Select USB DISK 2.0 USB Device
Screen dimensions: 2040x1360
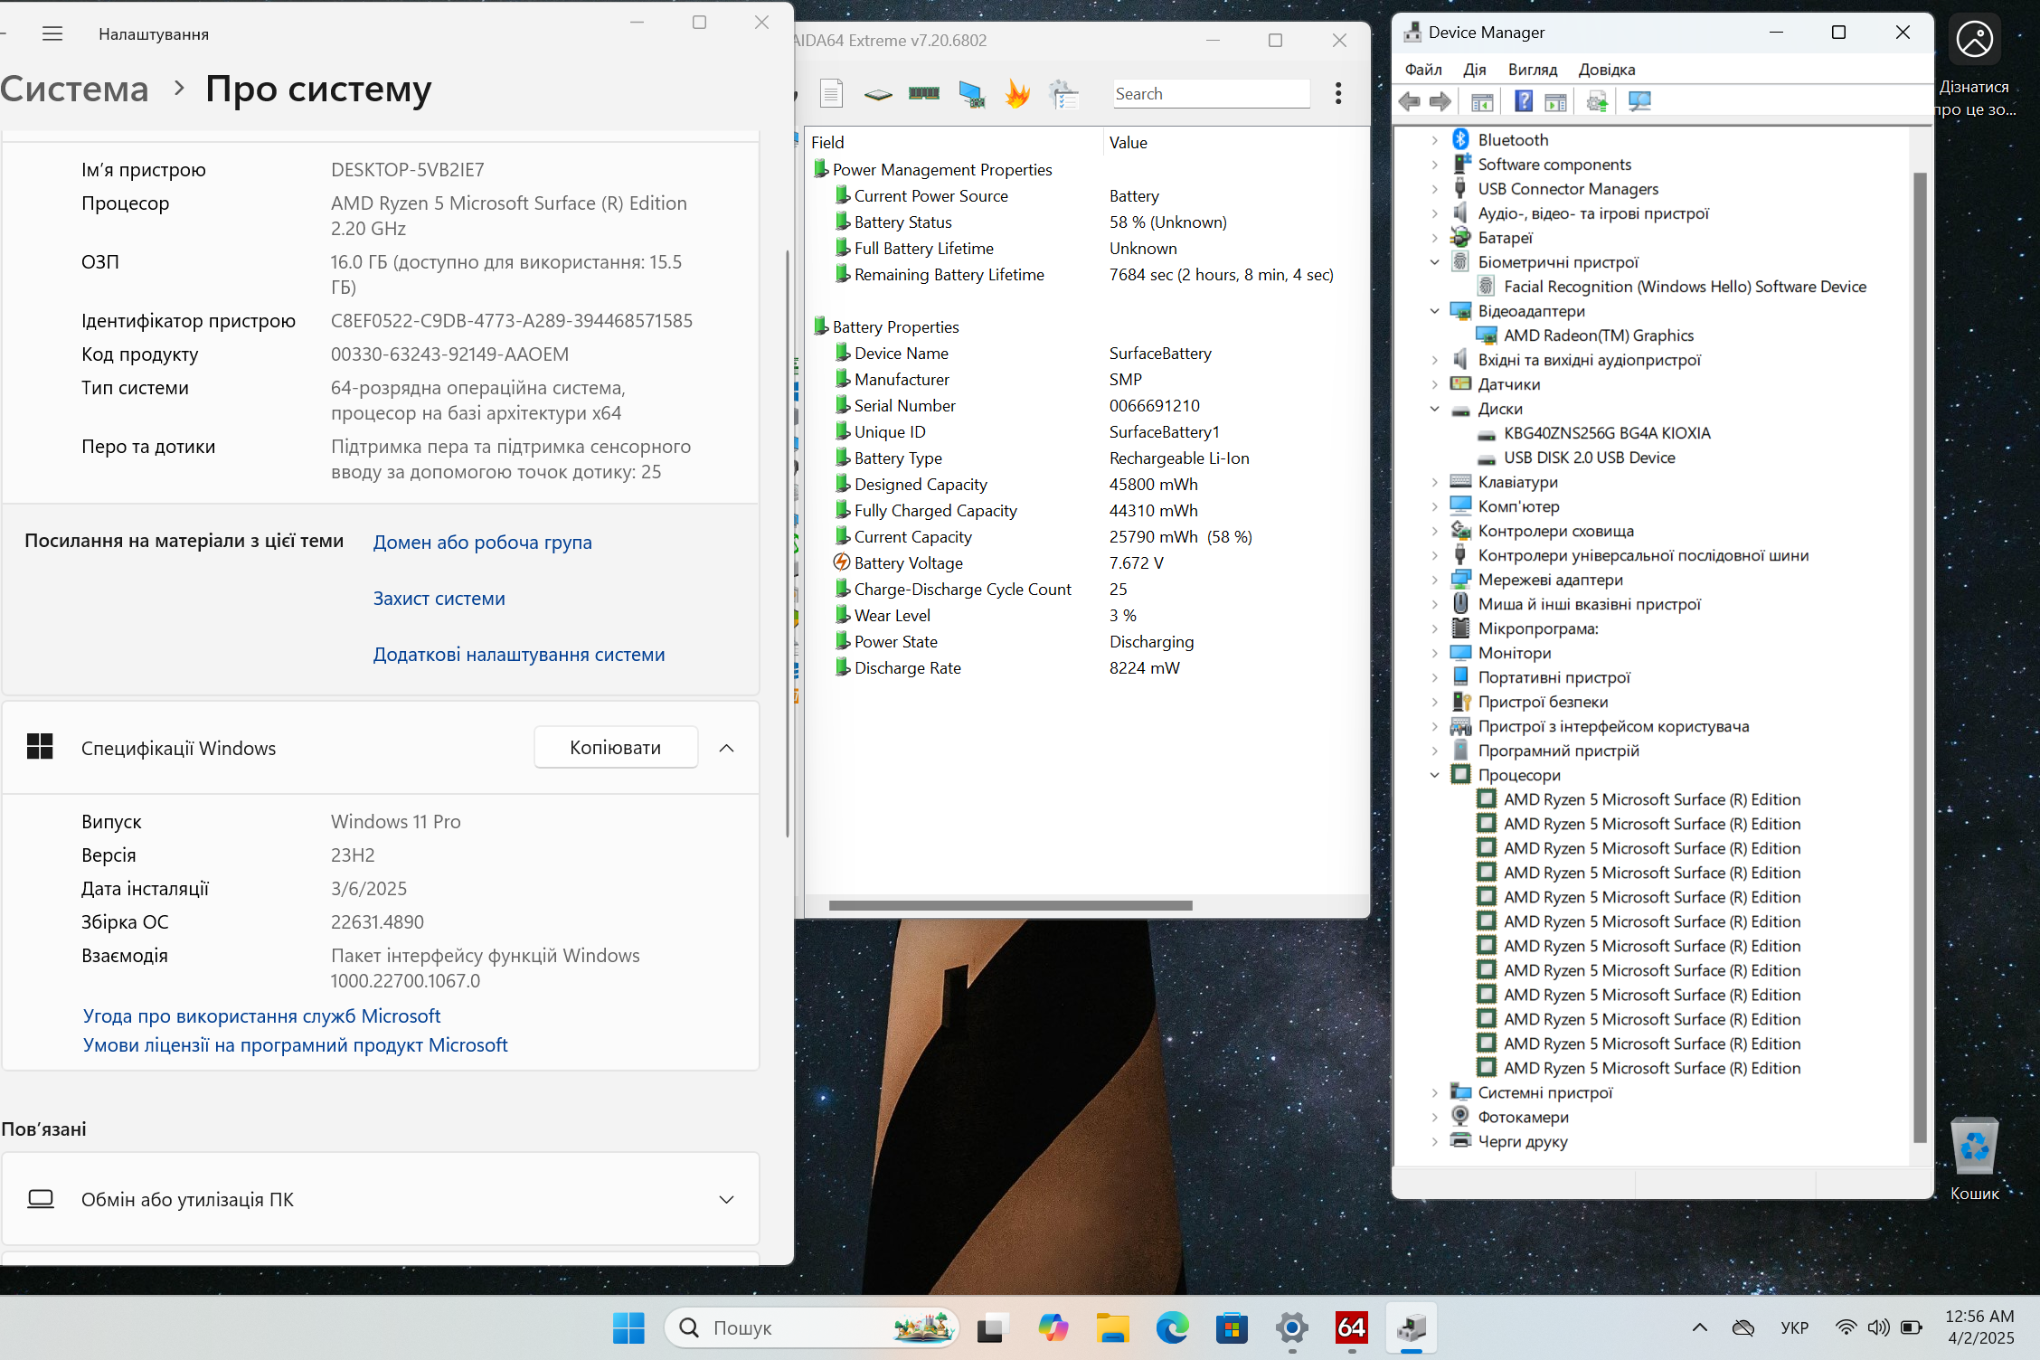[x=1589, y=458]
